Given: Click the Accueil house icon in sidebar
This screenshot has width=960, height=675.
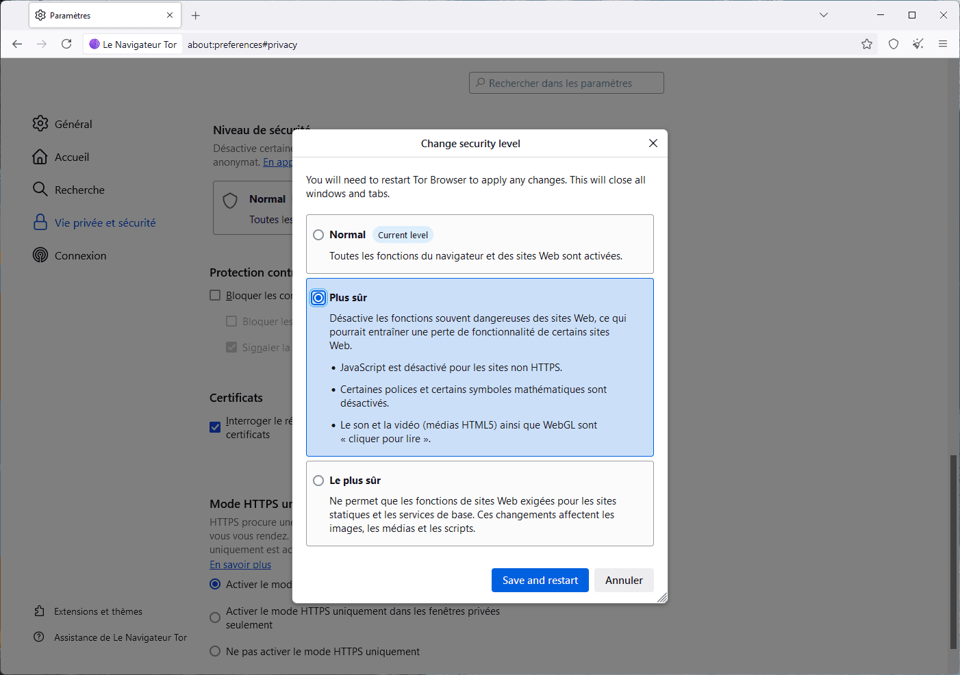Looking at the screenshot, I should pyautogui.click(x=40, y=157).
